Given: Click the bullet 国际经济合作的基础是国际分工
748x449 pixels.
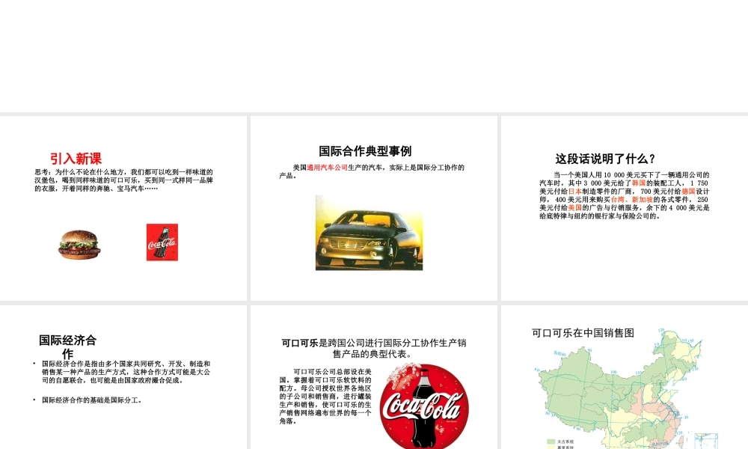Looking at the screenshot, I should coord(91,400).
